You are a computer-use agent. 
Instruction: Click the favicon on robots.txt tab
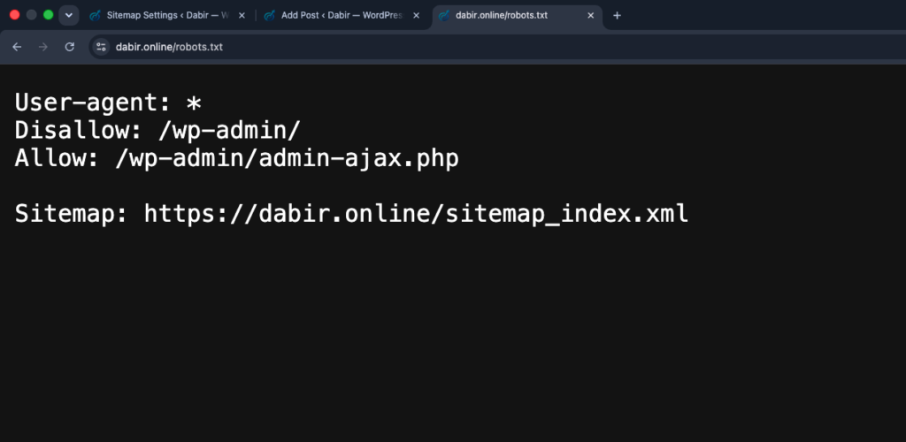(444, 16)
